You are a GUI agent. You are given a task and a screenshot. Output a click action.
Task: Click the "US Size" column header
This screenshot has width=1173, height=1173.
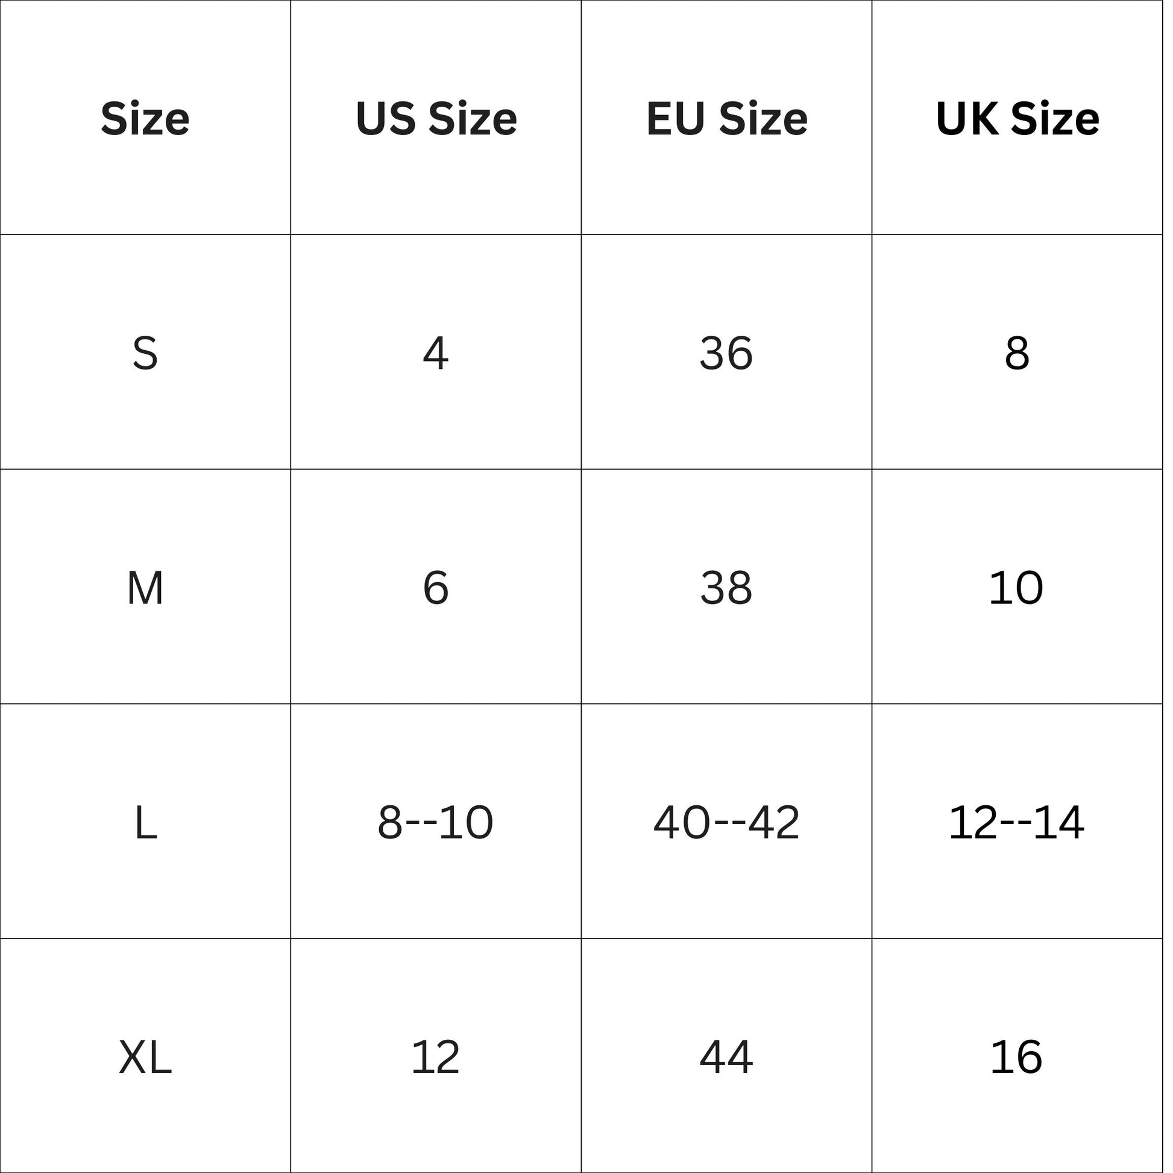pos(436,119)
